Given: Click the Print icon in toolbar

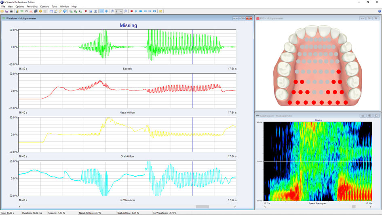Looking at the screenshot, I should coord(12,11).
